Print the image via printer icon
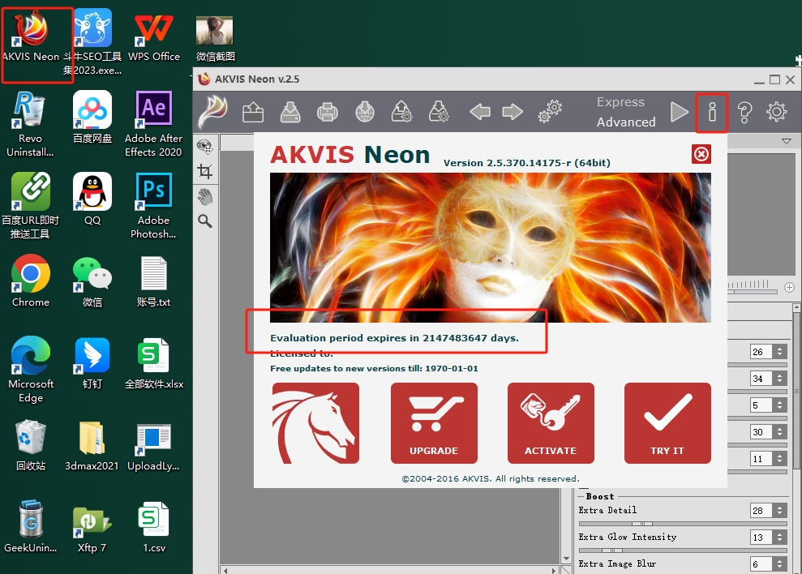This screenshot has height=574, width=802. pyautogui.click(x=328, y=112)
